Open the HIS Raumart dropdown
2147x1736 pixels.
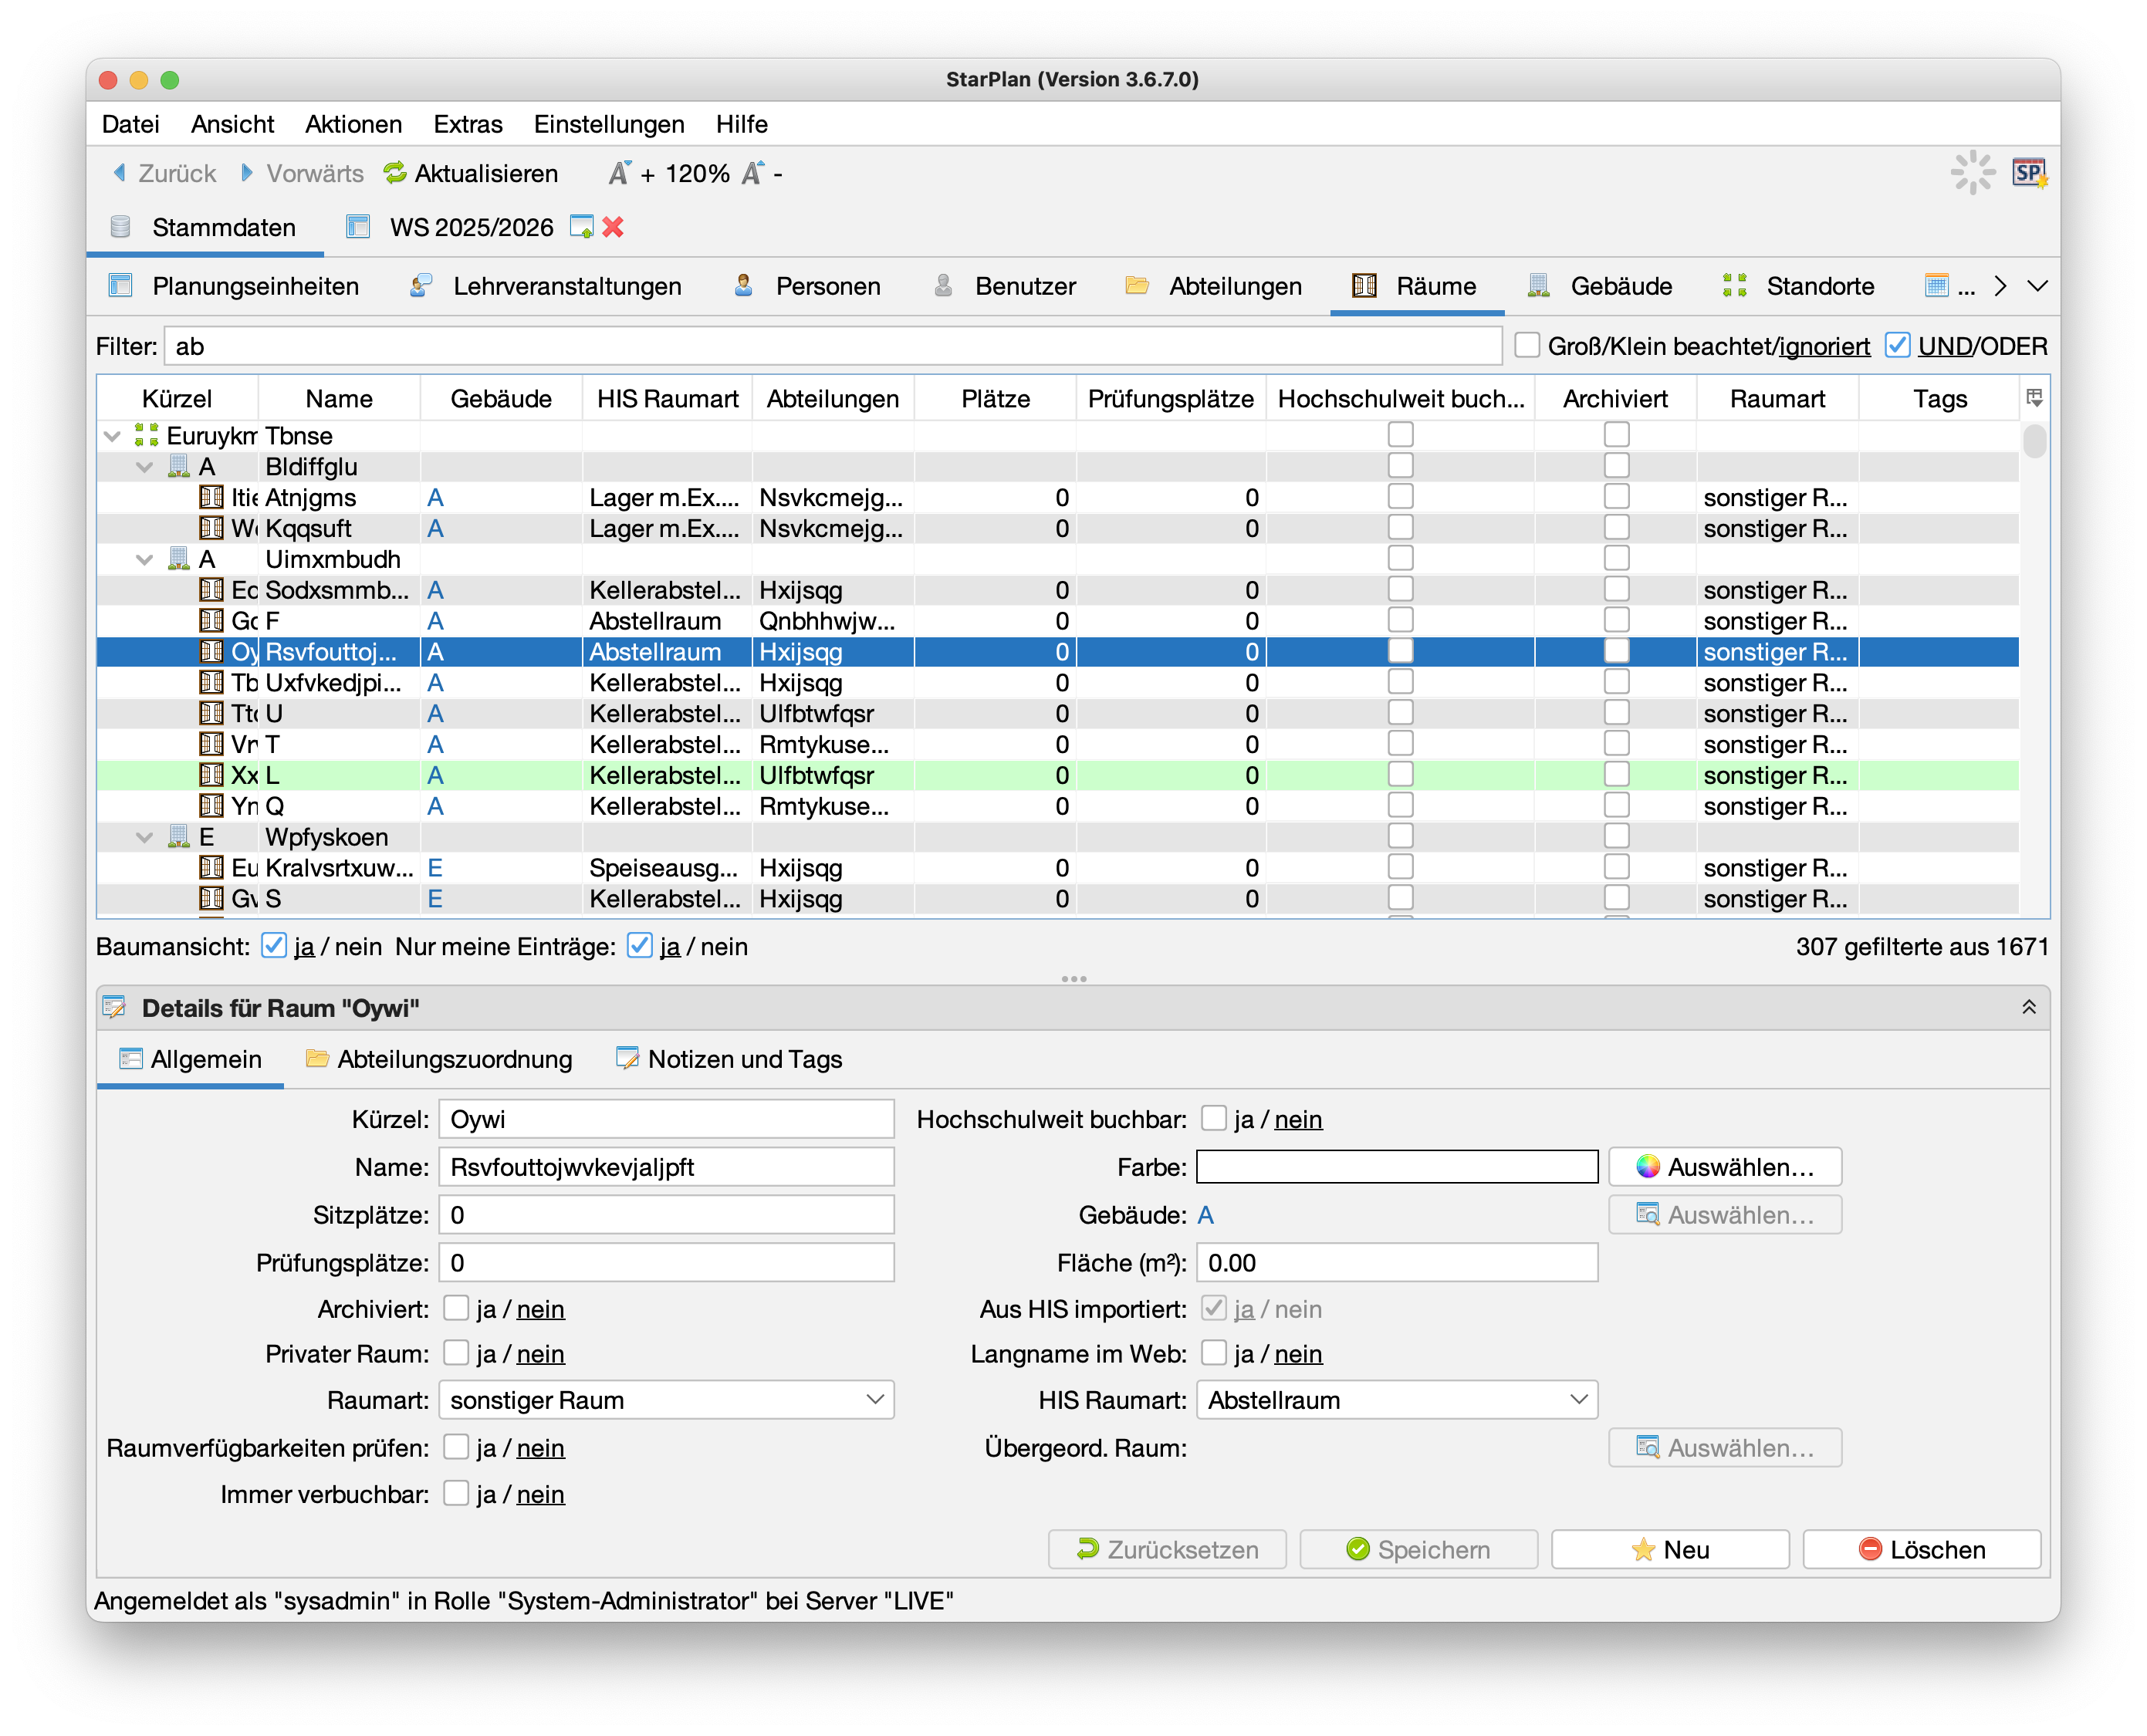[x=1396, y=1400]
